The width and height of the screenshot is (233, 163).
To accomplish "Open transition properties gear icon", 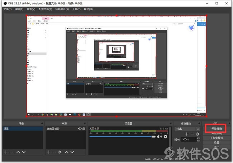I will coord(198,134).
